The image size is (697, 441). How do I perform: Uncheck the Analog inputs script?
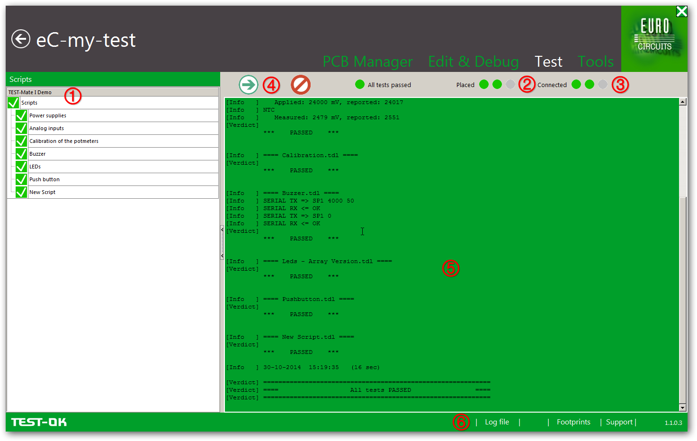[21, 128]
